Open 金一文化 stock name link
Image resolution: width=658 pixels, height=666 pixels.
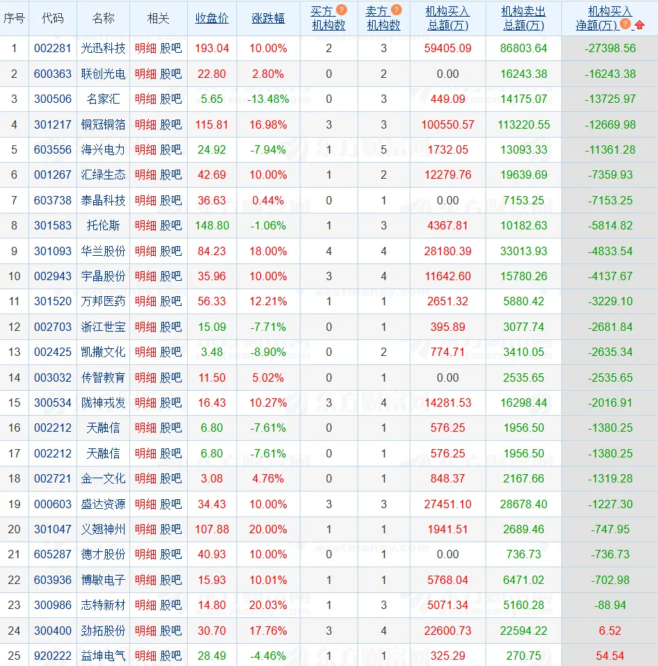(x=103, y=478)
